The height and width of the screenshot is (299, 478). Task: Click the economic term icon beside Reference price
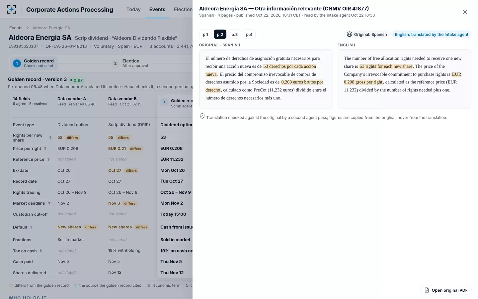coord(48,159)
